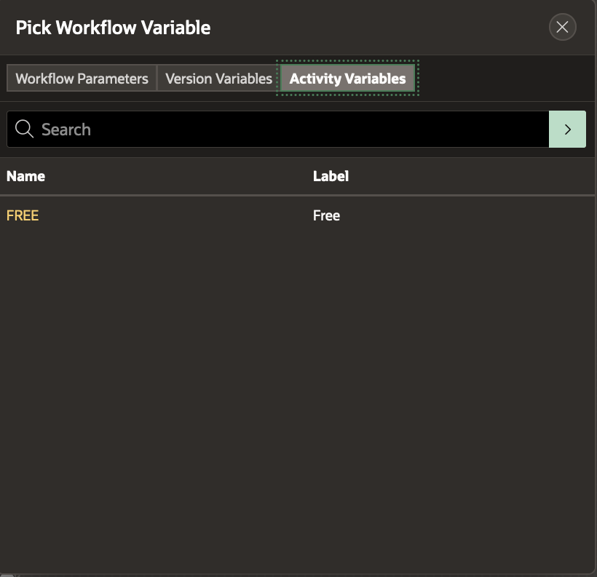Select the Activity Variables tab
Image resolution: width=597 pixels, height=577 pixels.
(x=347, y=79)
